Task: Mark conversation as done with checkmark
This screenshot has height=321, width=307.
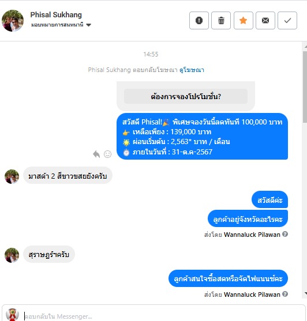Action: point(287,21)
